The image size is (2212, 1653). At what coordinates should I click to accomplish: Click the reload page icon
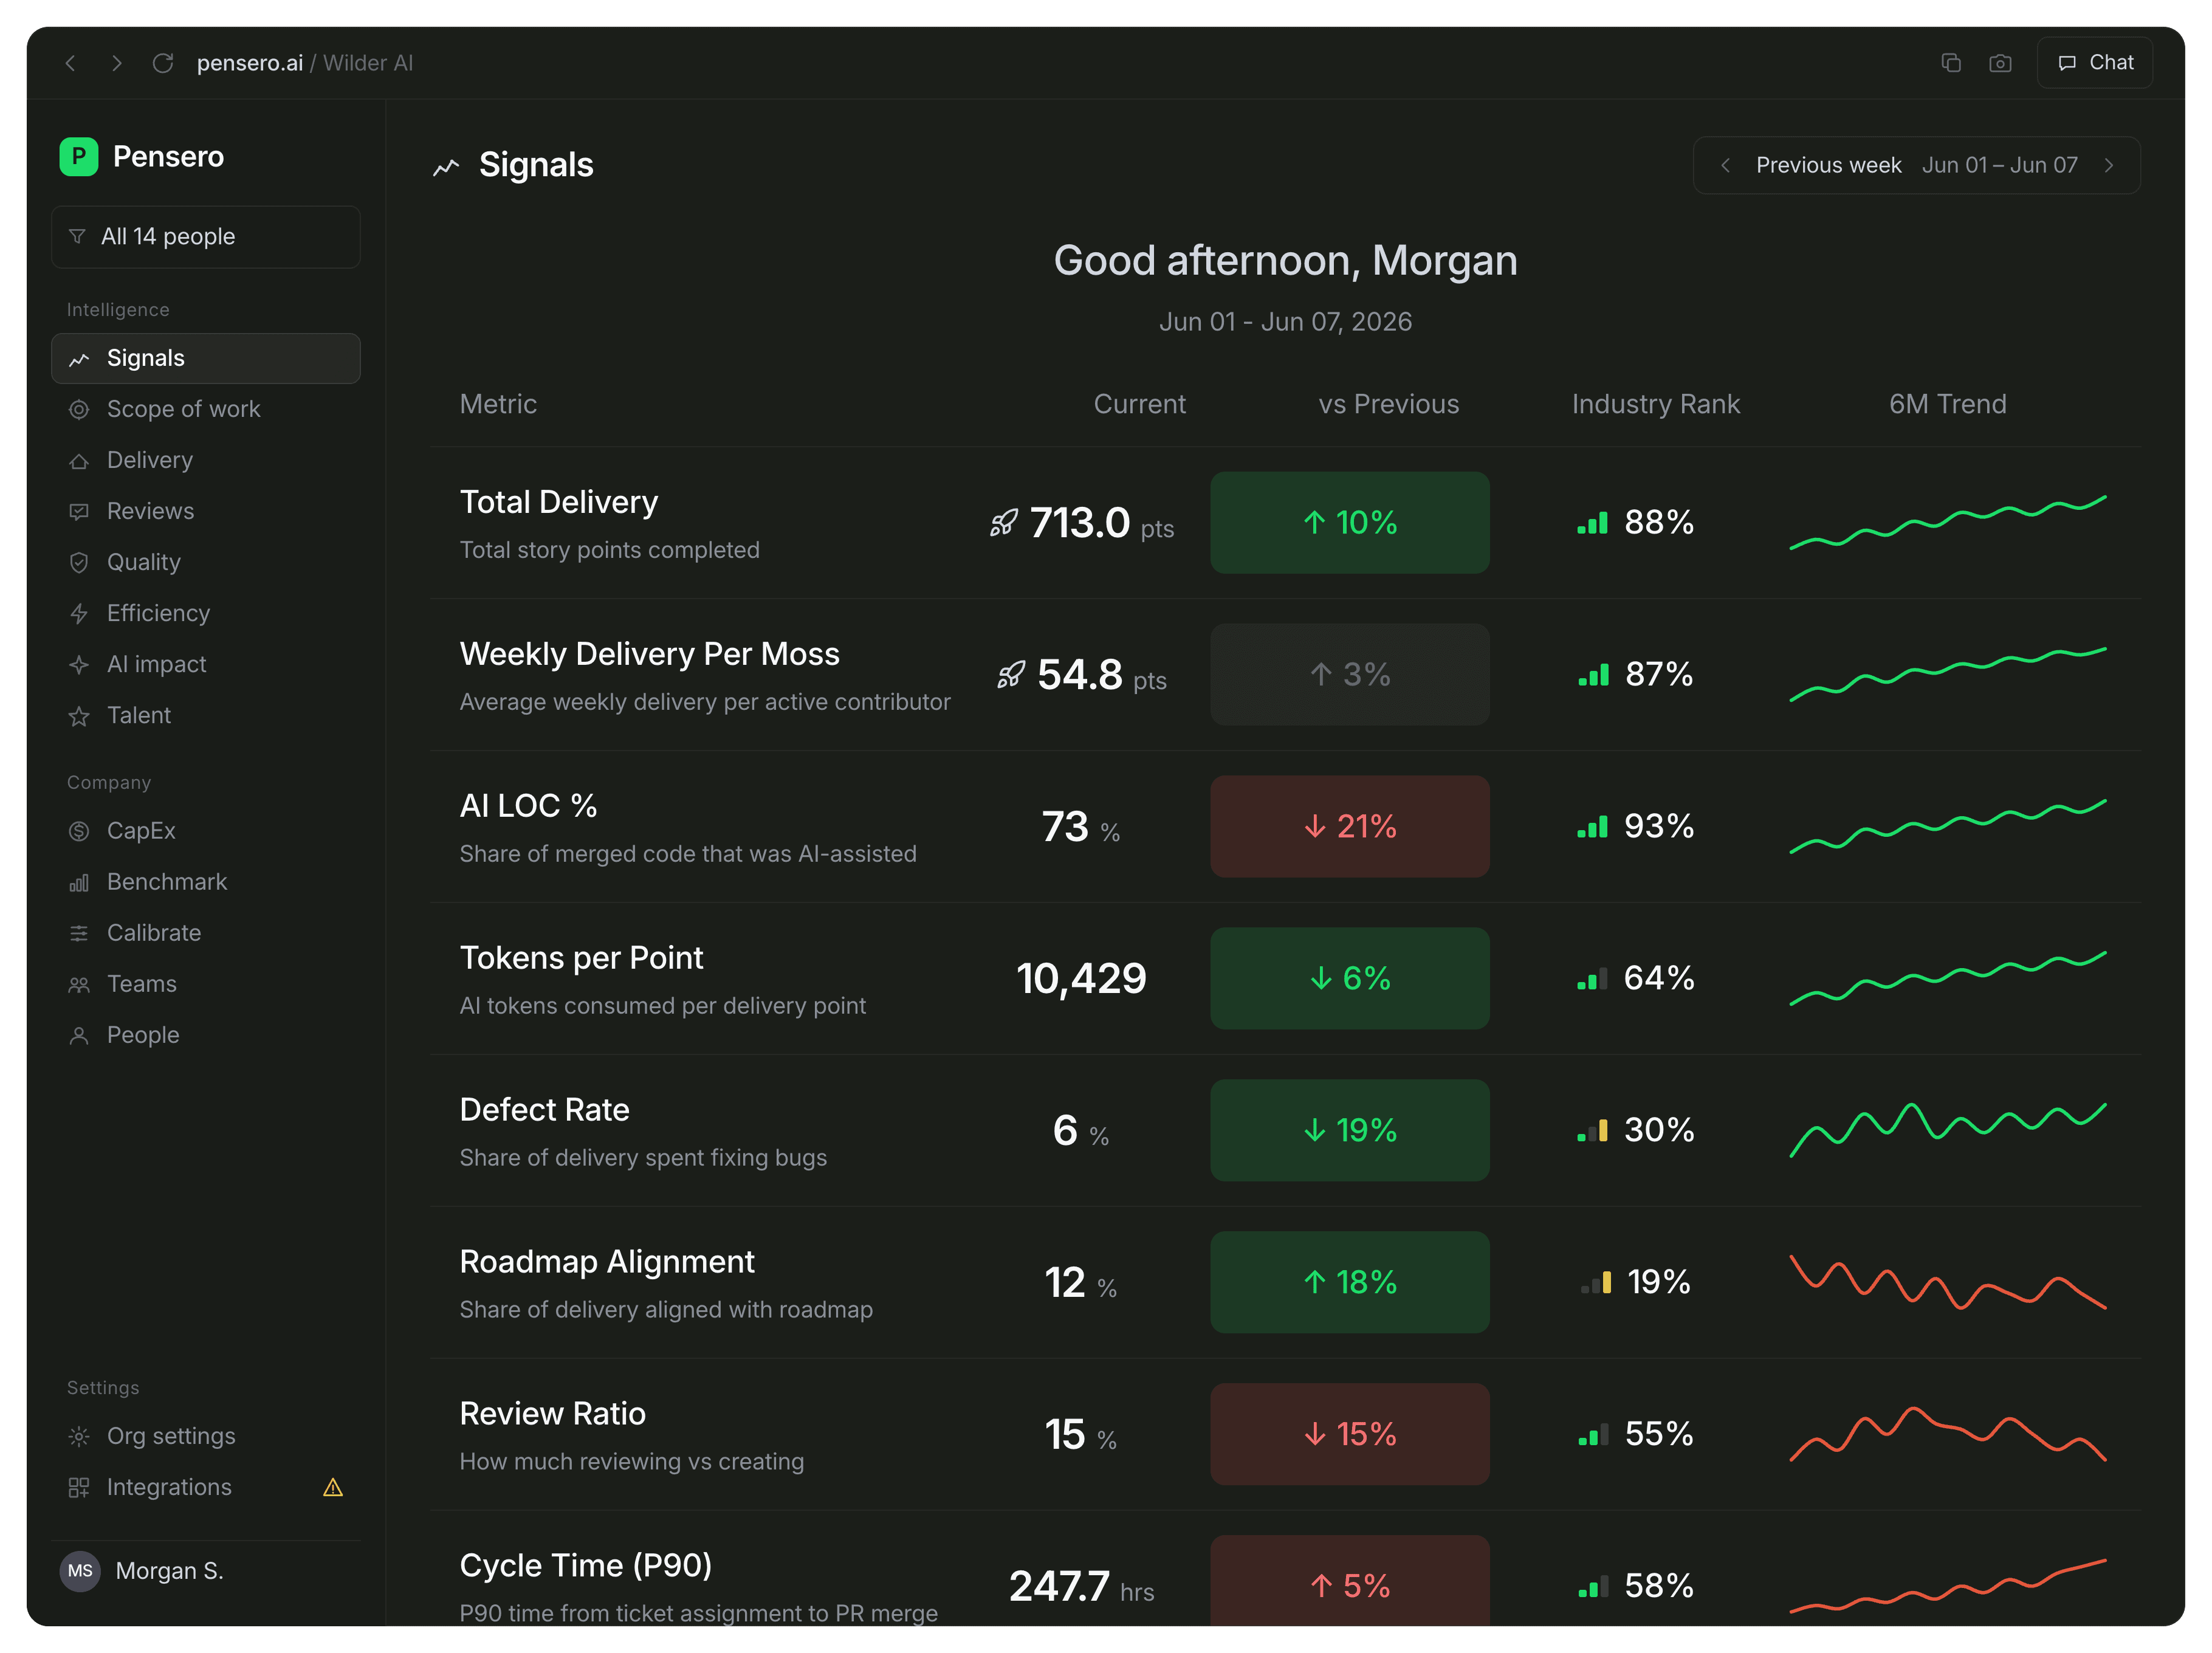tap(163, 63)
